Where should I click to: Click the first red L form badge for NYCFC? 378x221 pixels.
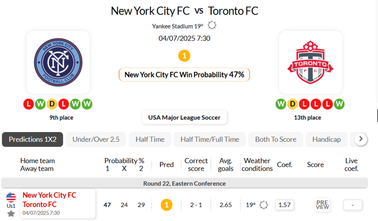pyautogui.click(x=28, y=104)
